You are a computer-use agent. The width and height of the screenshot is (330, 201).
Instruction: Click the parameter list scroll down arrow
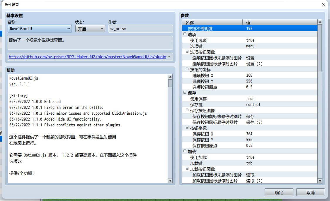[320, 181]
